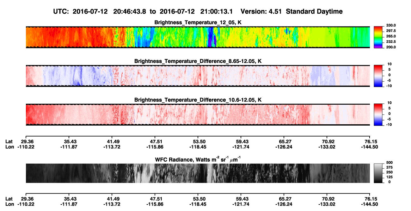This screenshot has height=211, width=411.
Task: Click the grayscale WFC radiance colorbar
Action: [378, 173]
